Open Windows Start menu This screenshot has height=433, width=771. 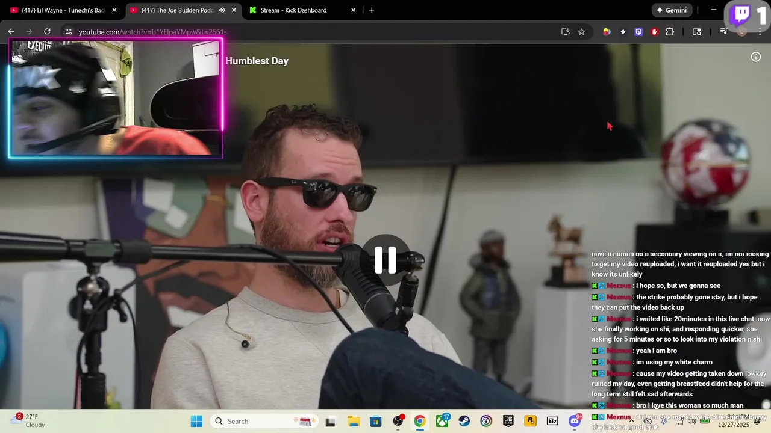(x=196, y=422)
